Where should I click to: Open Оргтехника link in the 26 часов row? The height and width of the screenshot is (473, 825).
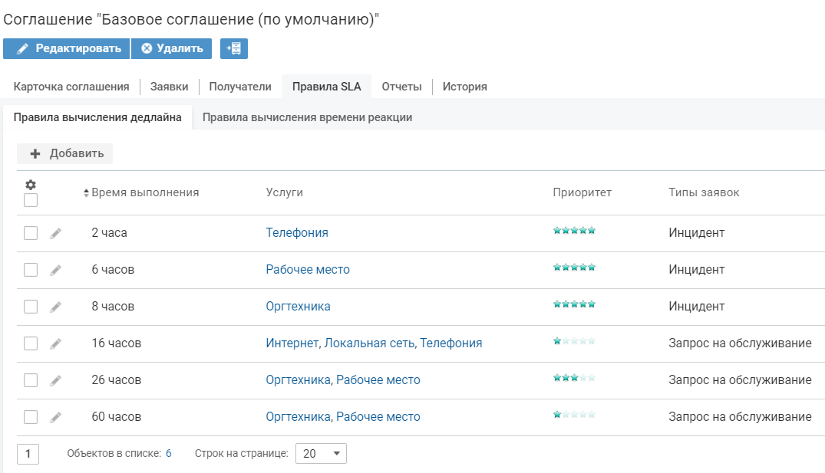point(299,380)
